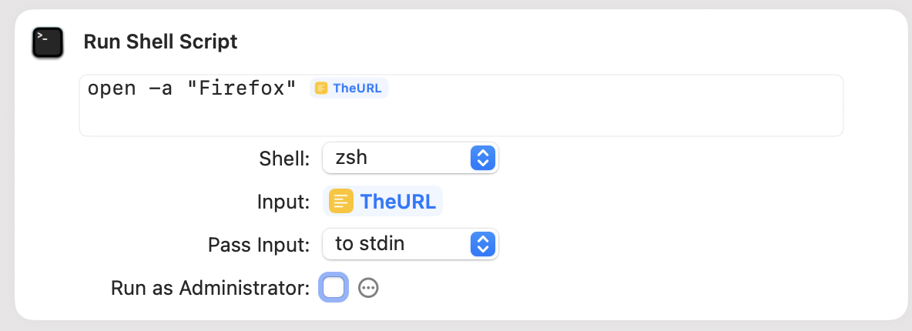Click the yellow text icon inside script's TheURL token
Viewport: 912px width, 331px height.
[321, 89]
